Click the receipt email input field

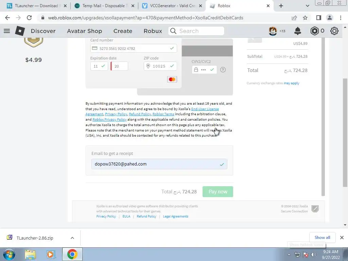[x=159, y=164]
